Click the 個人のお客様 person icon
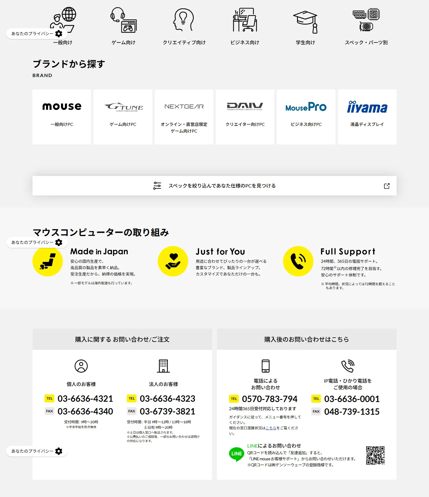 pyautogui.click(x=81, y=366)
